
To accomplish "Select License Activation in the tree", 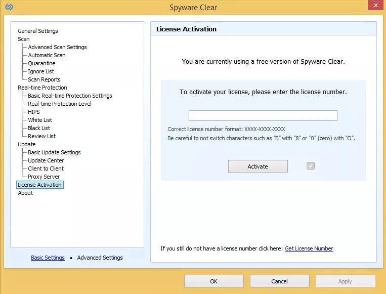I will [39, 185].
